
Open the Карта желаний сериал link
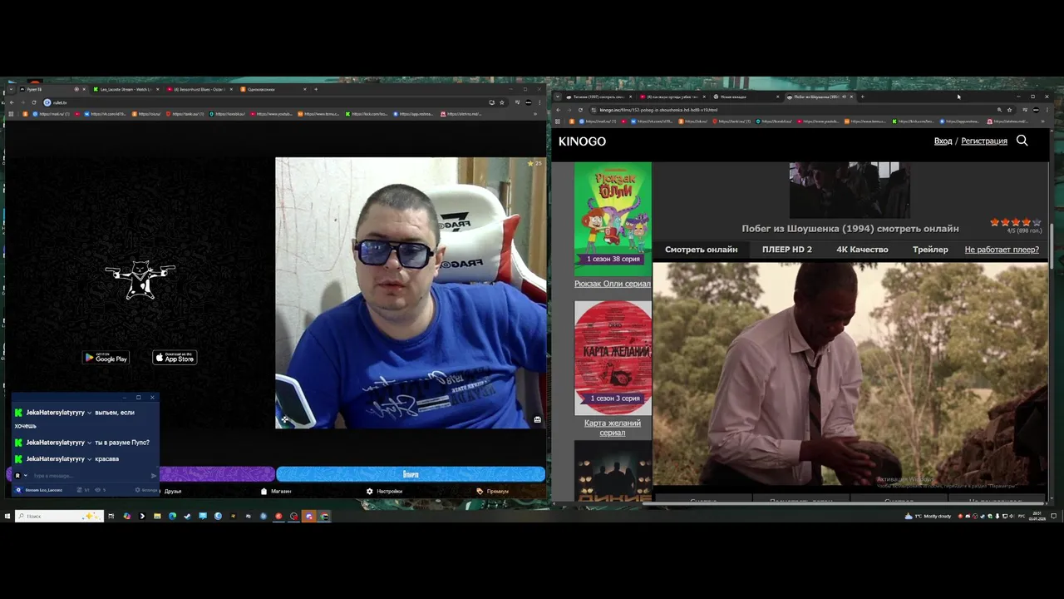click(613, 428)
